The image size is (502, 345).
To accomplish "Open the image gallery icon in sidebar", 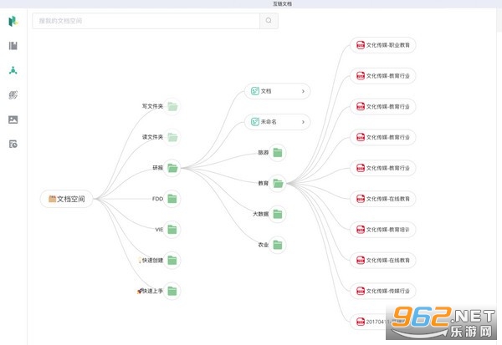I will 13,119.
